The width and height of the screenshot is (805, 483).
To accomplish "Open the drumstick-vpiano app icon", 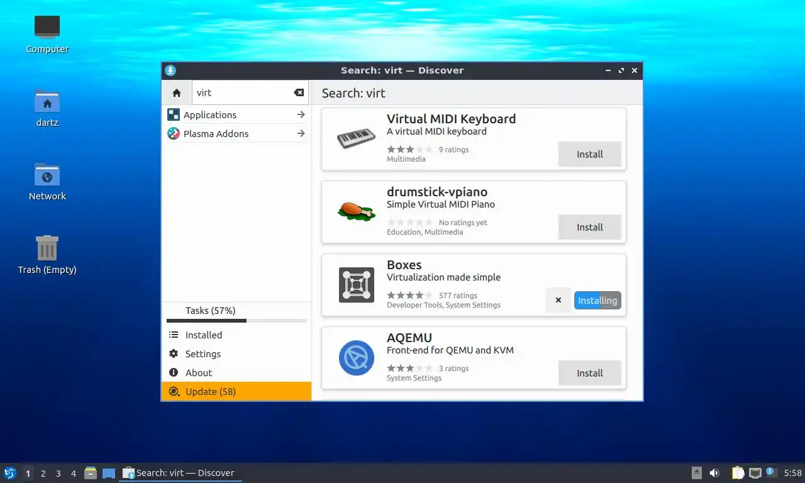I will coord(357,211).
